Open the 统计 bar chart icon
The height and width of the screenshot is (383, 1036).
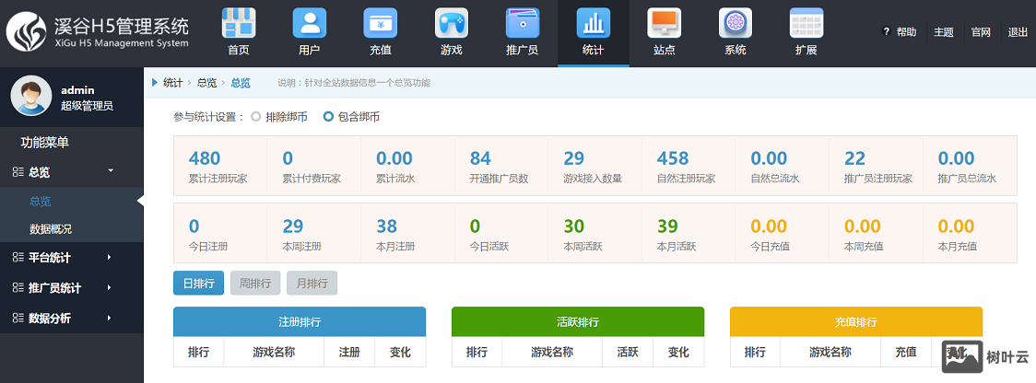click(x=594, y=23)
